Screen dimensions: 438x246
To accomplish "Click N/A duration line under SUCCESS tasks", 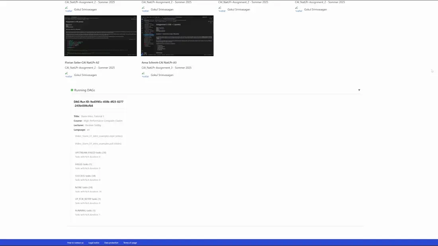I will (88, 180).
